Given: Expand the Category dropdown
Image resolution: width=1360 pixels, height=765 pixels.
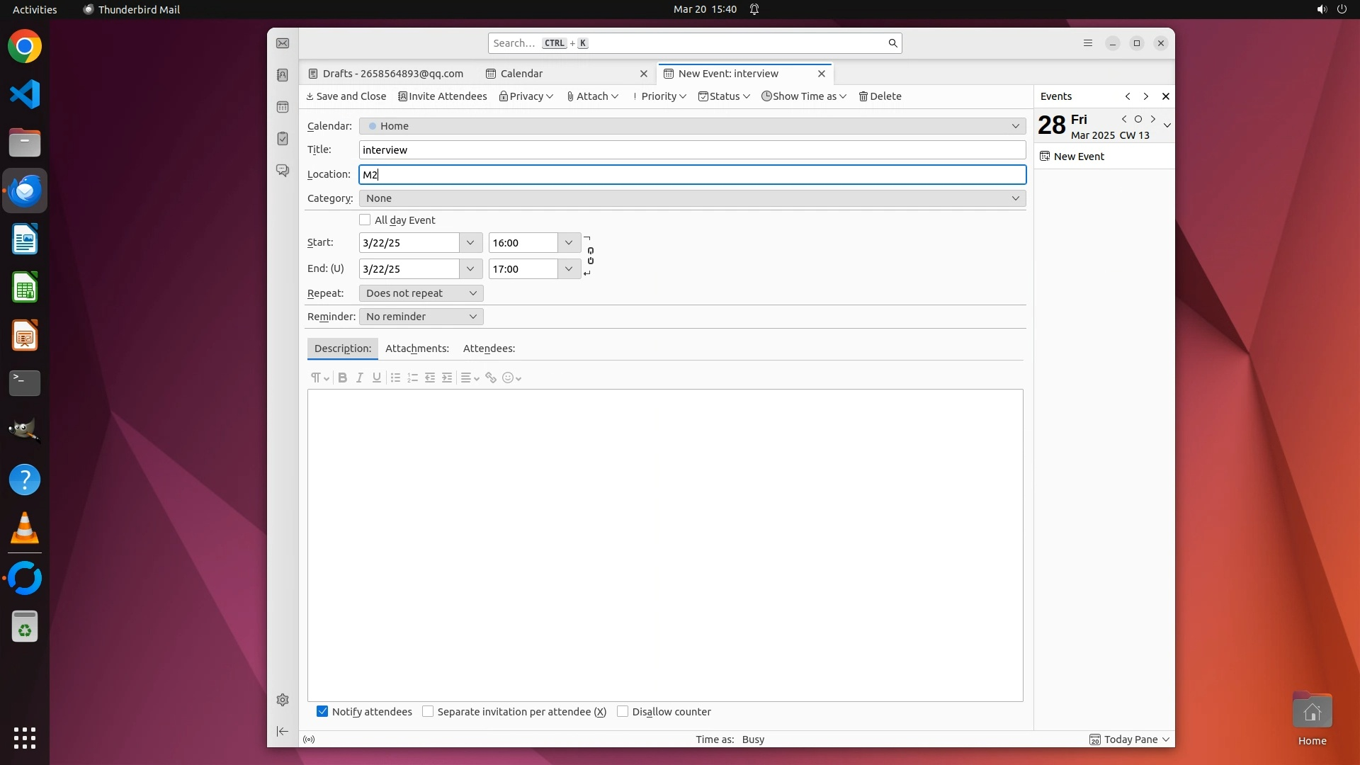Looking at the screenshot, I should tap(692, 198).
